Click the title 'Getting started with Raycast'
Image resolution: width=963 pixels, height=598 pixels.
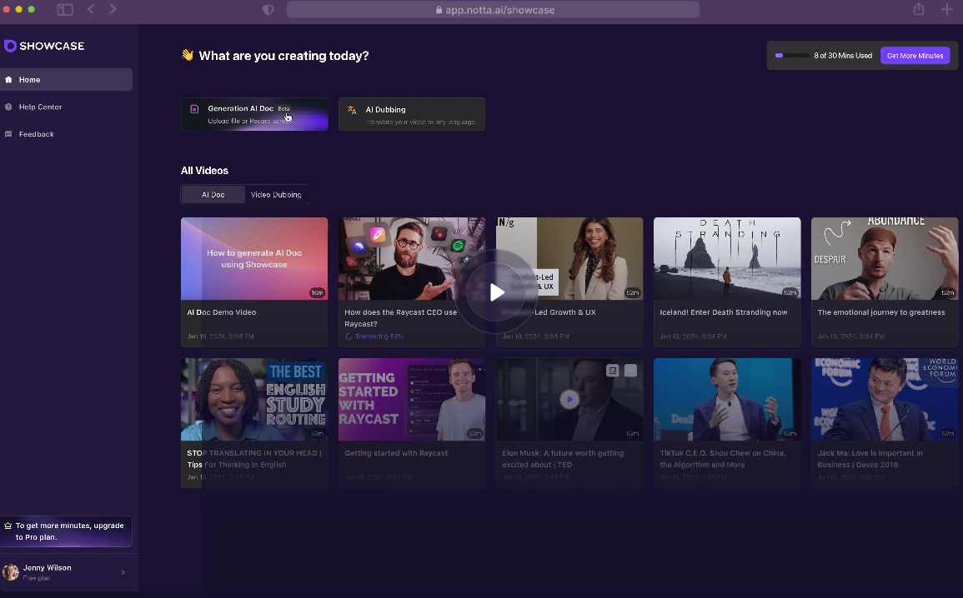click(396, 453)
